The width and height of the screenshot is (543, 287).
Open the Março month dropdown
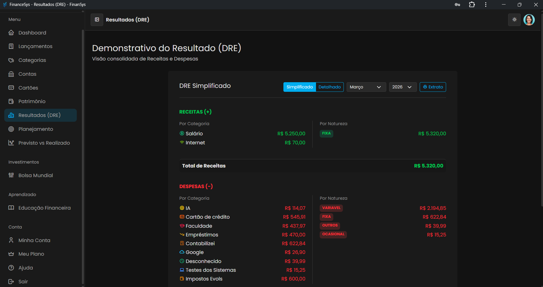tap(366, 87)
